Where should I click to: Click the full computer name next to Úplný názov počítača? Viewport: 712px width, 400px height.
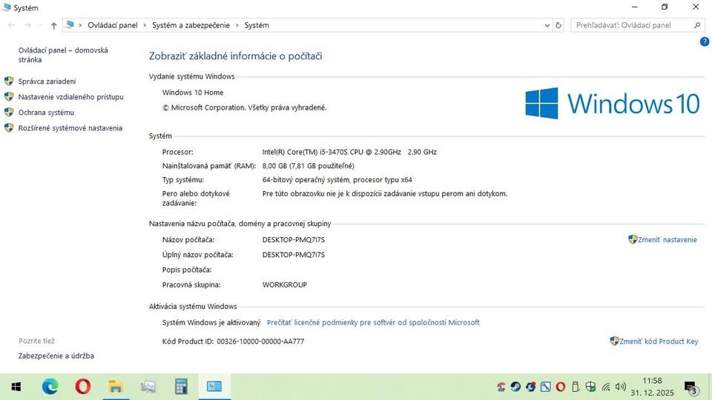point(294,255)
